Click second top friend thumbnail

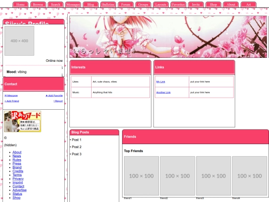(177, 176)
